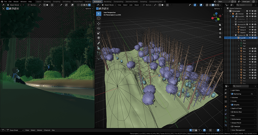Toggle the Raytracing checkbox
This screenshot has height=135, width=258.
point(232,94)
